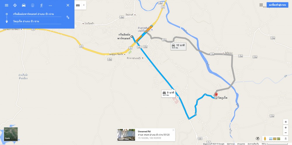Select transit travel mode icon
The image size is (292, 145).
tap(33, 5)
